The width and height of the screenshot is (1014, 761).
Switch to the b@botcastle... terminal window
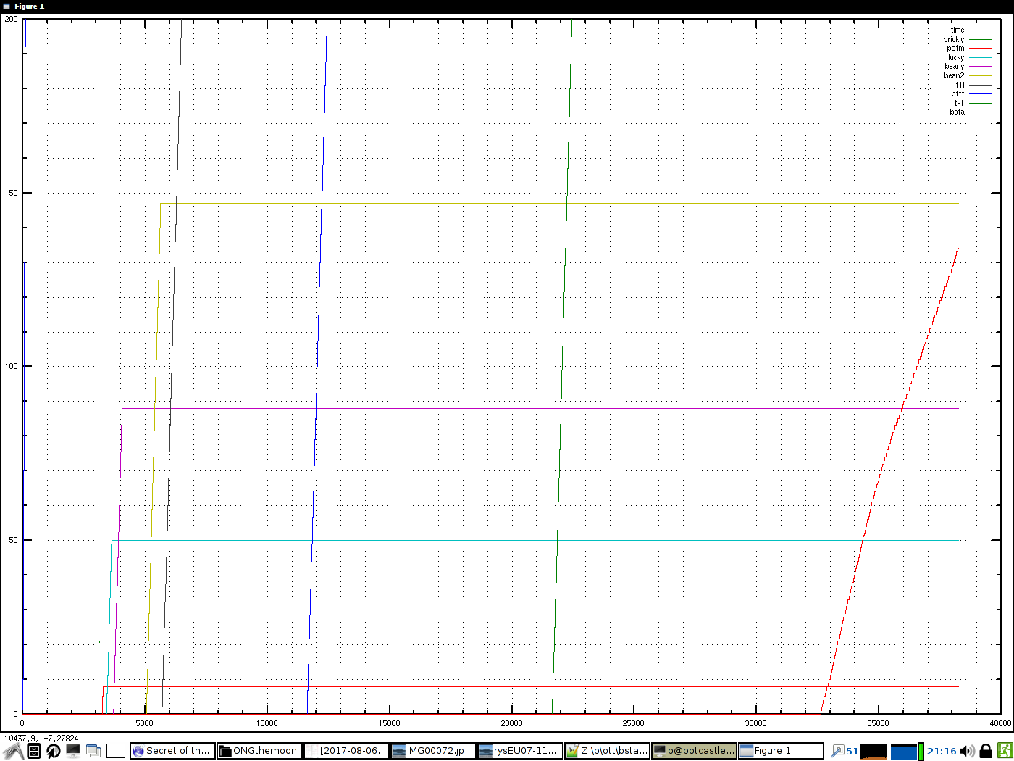coord(694,751)
